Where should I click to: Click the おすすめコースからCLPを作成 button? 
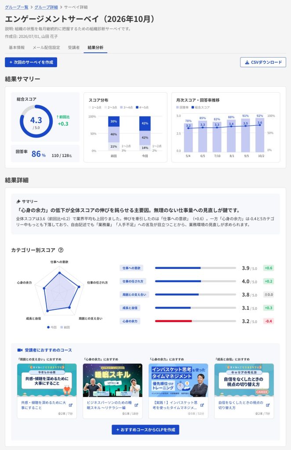[145, 430]
